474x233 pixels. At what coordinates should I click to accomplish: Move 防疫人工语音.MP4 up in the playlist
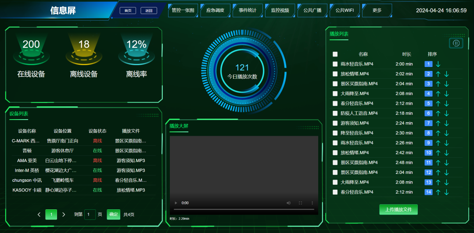coord(438,113)
